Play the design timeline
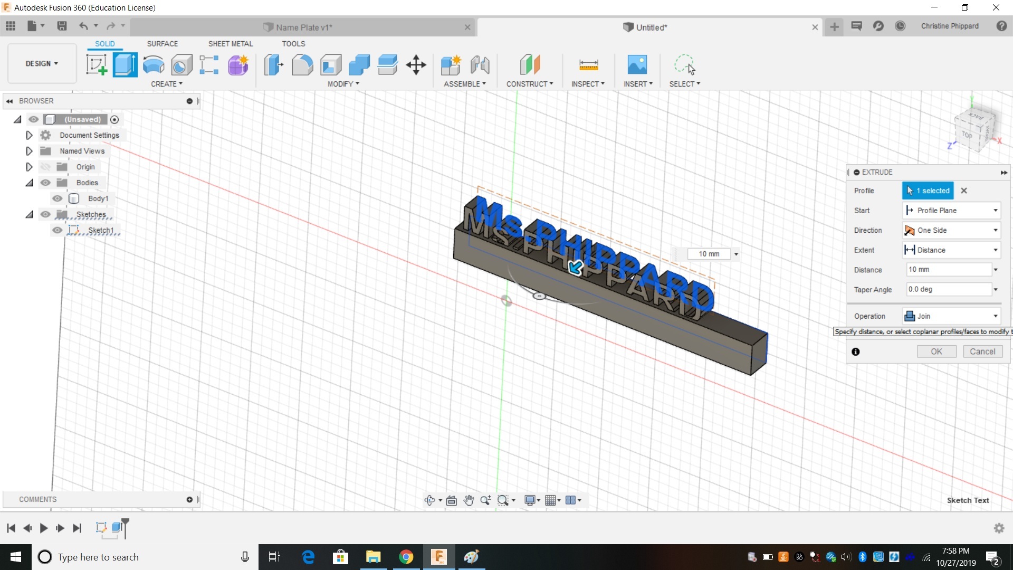Viewport: 1013px width, 570px height. 44,528
